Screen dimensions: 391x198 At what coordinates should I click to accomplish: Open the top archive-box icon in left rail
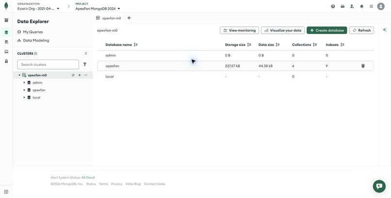click(6, 20)
